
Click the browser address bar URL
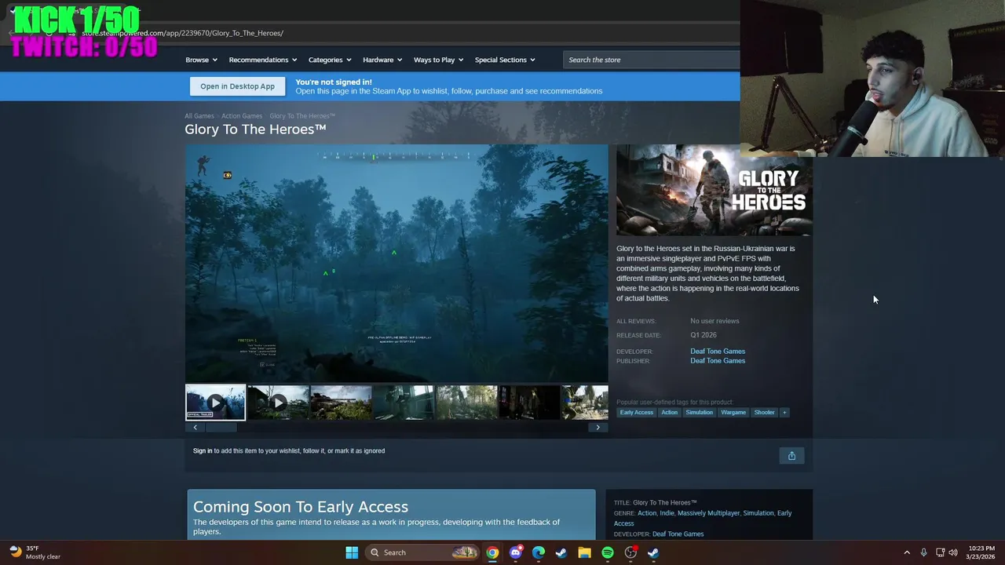[182, 33]
